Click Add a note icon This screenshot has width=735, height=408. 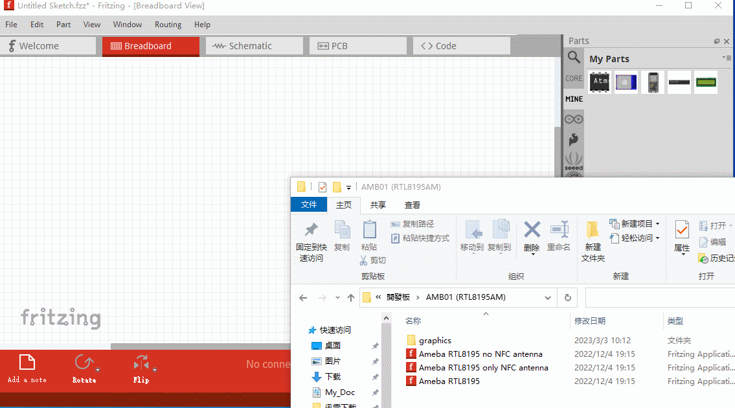pyautogui.click(x=27, y=363)
